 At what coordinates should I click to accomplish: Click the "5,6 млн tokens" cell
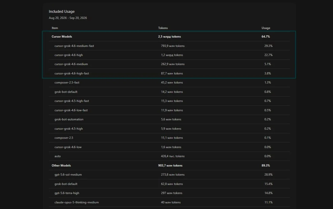click(171, 119)
